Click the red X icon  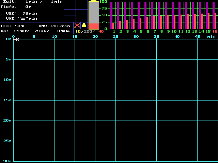click(77, 25)
